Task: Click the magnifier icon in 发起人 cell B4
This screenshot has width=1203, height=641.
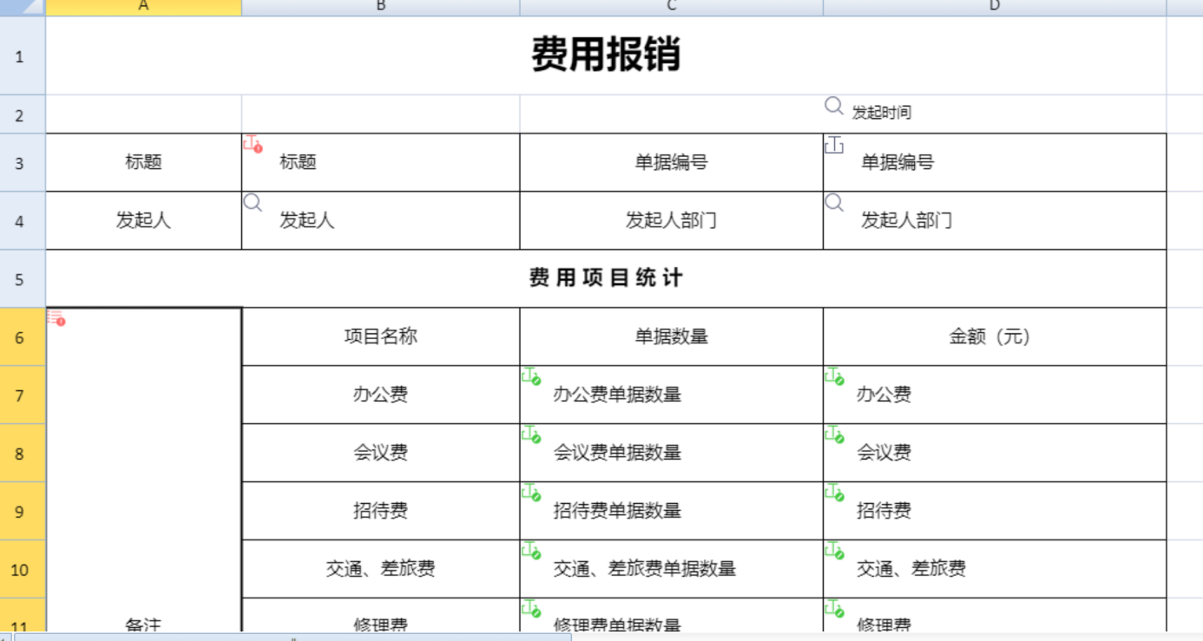Action: tap(253, 203)
